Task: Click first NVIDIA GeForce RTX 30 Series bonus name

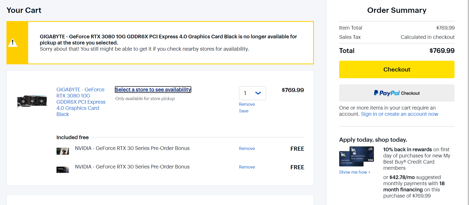Action: (x=132, y=148)
